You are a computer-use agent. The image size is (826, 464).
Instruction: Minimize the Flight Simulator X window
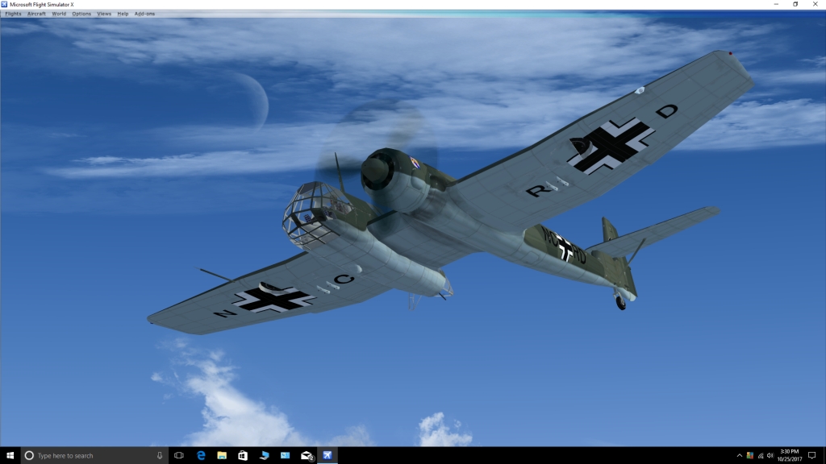[776, 4]
